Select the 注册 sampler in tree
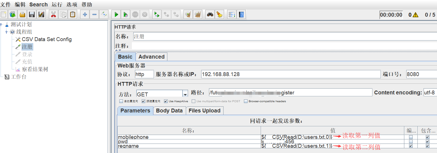Viewport: 437px width, 153px height. (x=27, y=47)
